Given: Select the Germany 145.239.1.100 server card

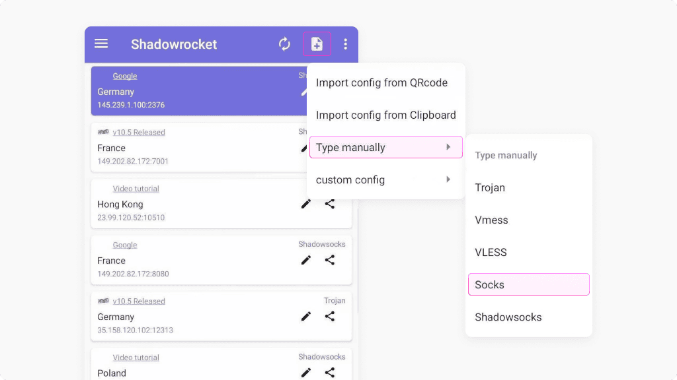Looking at the screenshot, I should [x=192, y=92].
